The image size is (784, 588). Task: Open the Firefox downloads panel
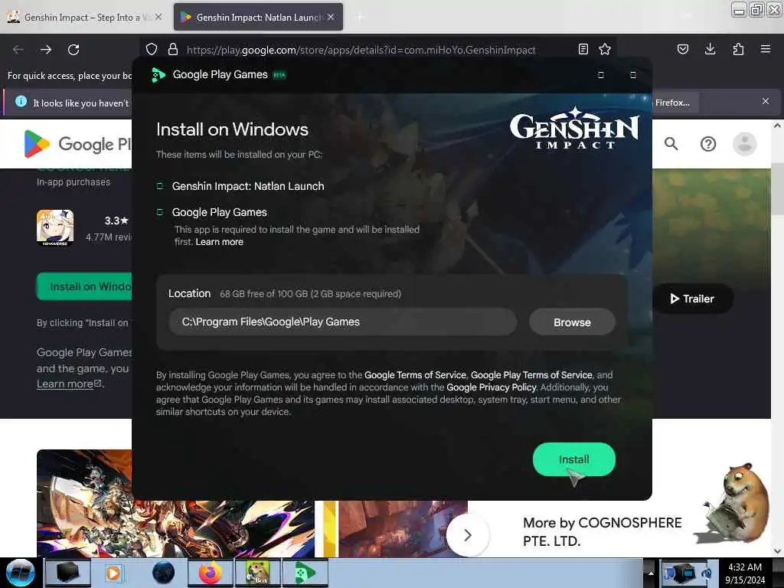tap(710, 49)
